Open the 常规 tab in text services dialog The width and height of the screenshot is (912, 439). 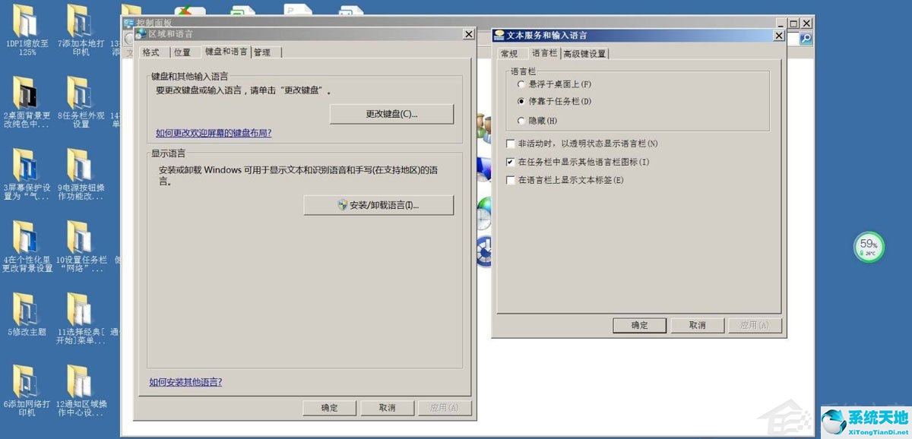click(x=509, y=54)
